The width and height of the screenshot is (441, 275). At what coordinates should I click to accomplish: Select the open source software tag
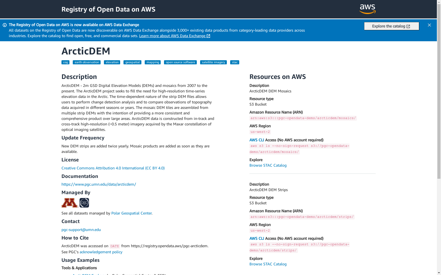[x=180, y=62]
